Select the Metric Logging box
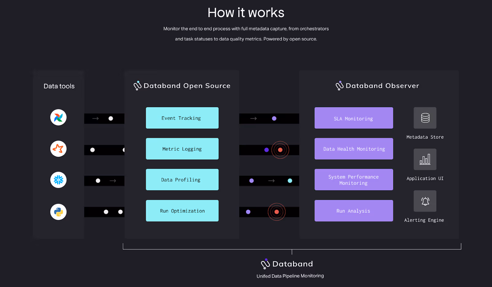The width and height of the screenshot is (492, 287). (x=182, y=149)
